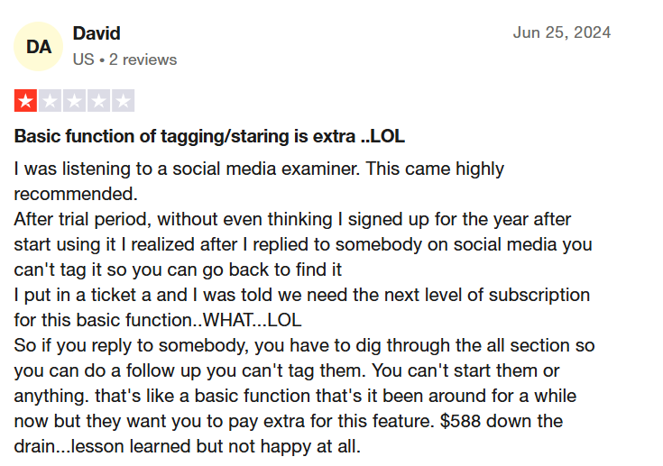The image size is (663, 466).
Task: Click the line starting "So if you reply"
Action: point(304,345)
